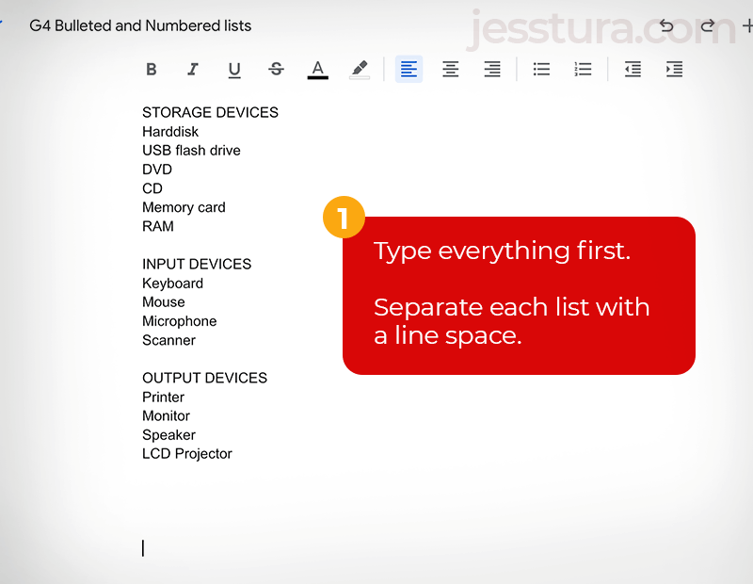Place cursor on 'Harddisk' line
This screenshot has width=753, height=584.
170,132
